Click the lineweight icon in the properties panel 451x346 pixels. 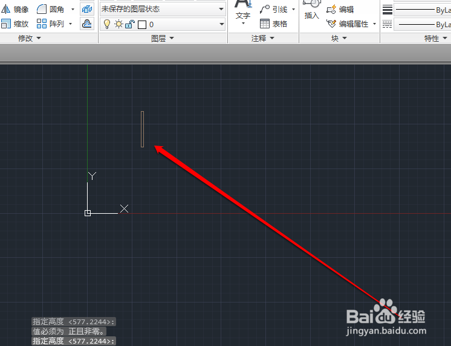(x=387, y=10)
